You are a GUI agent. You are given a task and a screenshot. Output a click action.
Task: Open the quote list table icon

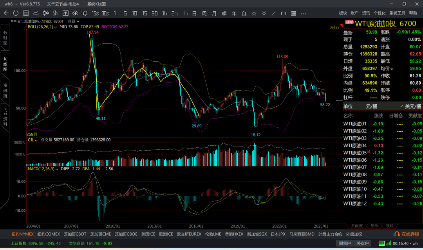(26, 13)
